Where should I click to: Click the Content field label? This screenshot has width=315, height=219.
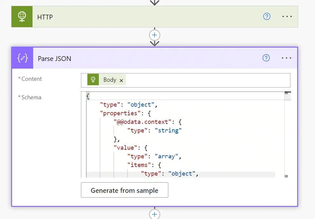[x=32, y=79]
